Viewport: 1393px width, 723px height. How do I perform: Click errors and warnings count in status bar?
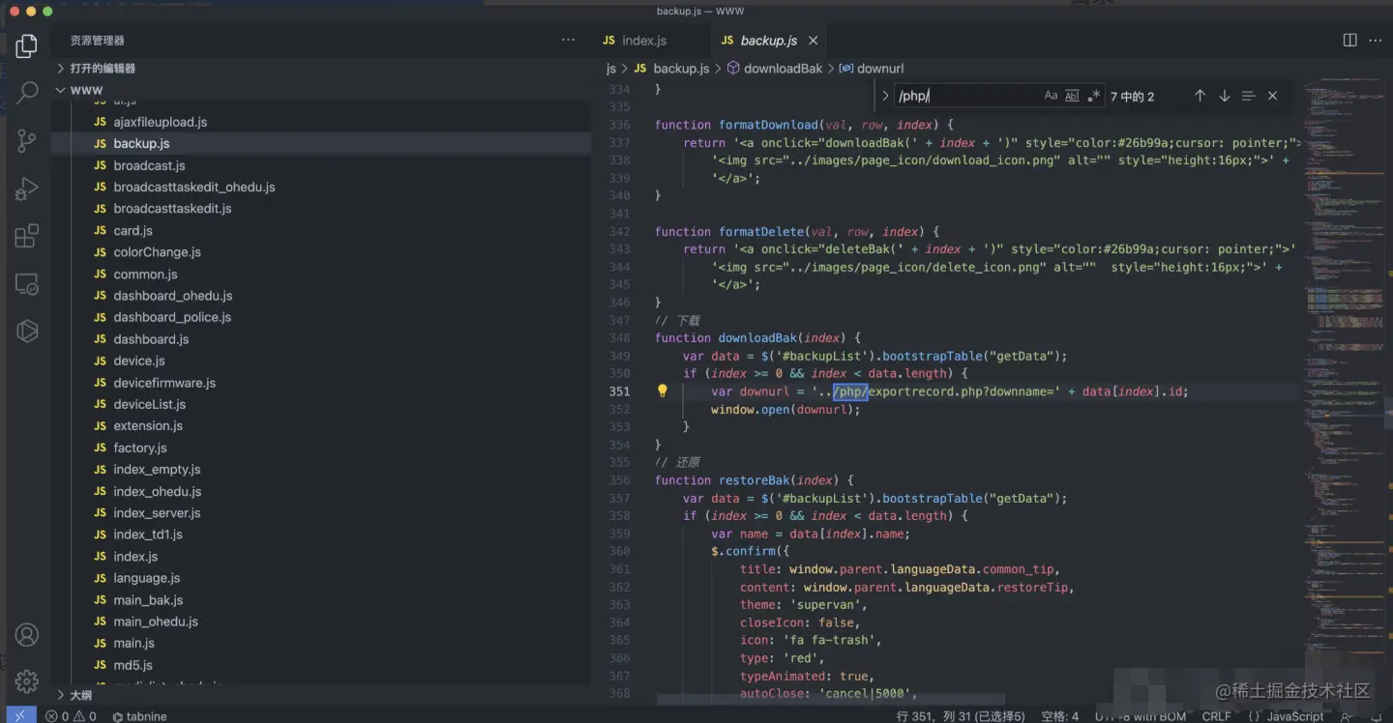[x=71, y=716]
